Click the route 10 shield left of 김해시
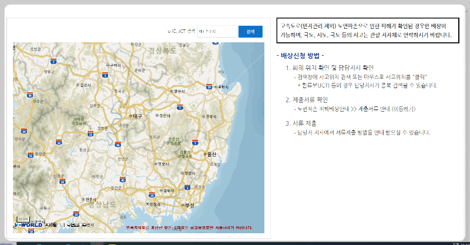Screen dimensions: 470x245 click(152, 195)
